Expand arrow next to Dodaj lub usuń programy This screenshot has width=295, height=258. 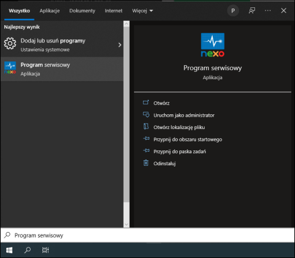(120, 45)
